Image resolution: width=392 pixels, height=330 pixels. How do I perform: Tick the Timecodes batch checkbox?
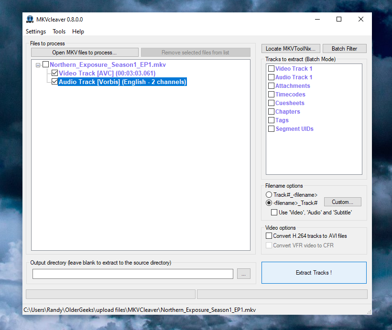point(271,94)
